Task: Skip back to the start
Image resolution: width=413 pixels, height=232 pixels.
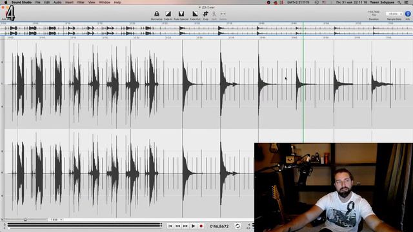Action: click(170, 226)
